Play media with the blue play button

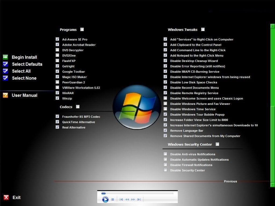pos(105,199)
